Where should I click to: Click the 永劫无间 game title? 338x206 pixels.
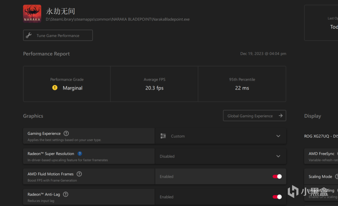60,11
